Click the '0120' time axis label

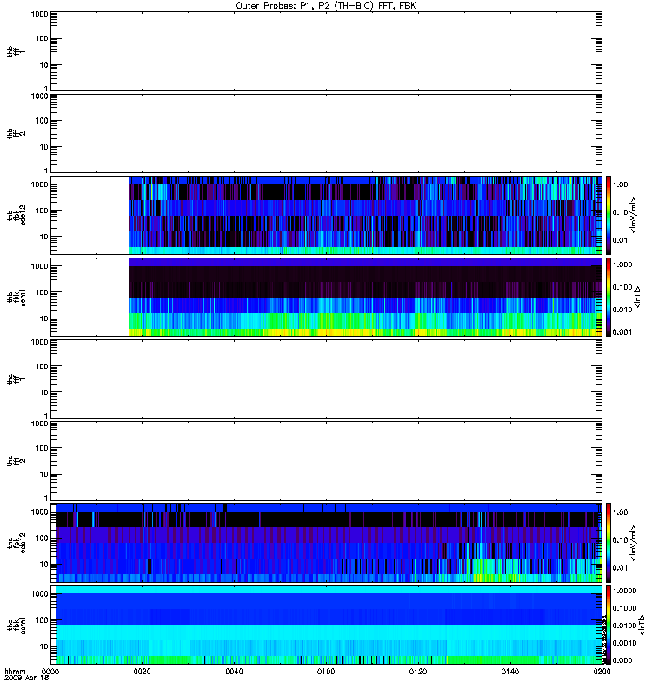418,672
